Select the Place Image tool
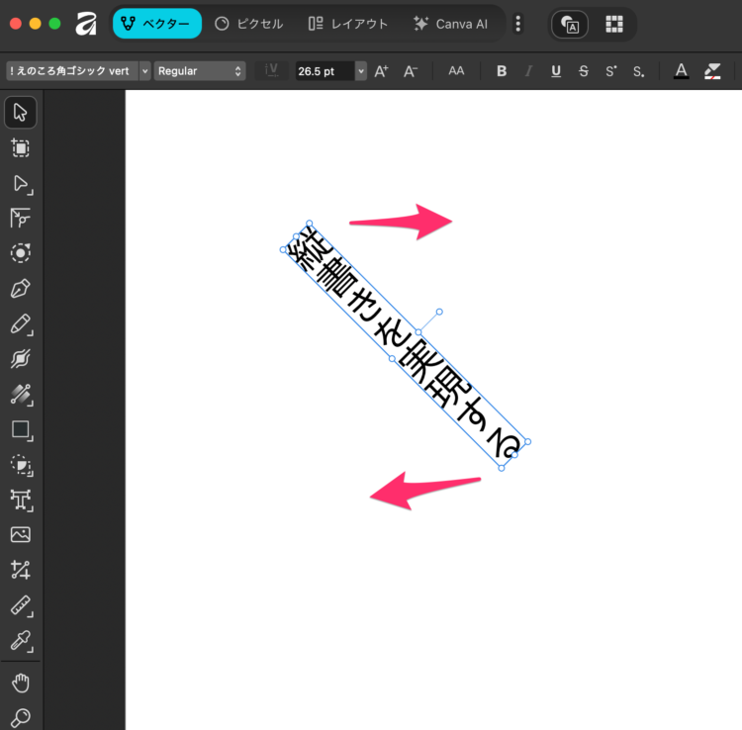Screen dimensions: 742x730 21,534
